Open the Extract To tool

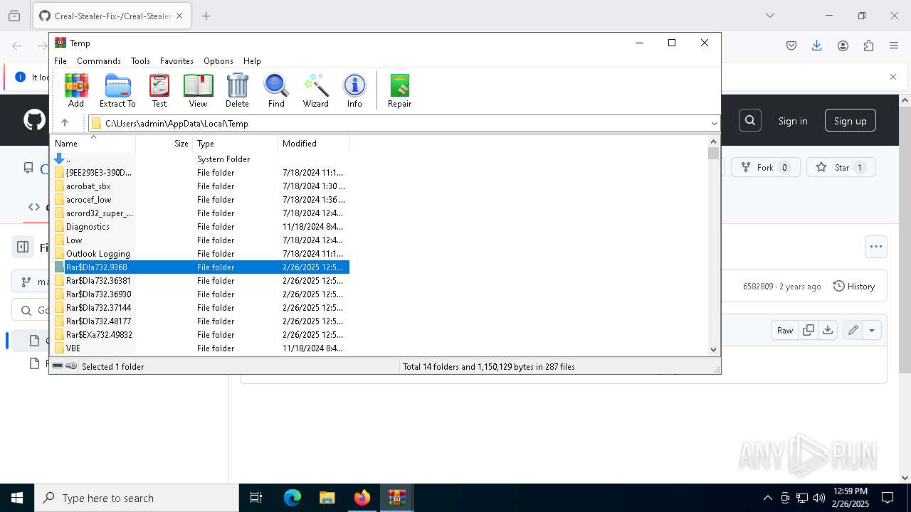[x=117, y=90]
